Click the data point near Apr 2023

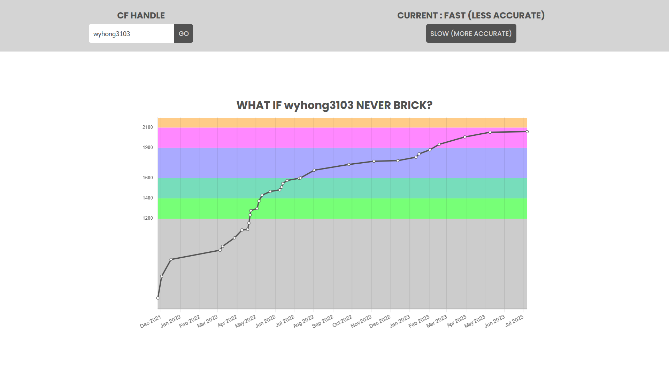pos(465,137)
